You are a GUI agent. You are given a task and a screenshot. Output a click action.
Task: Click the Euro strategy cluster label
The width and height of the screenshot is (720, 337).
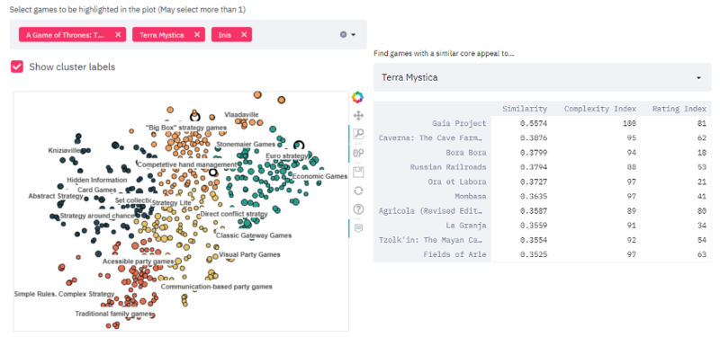(287, 156)
